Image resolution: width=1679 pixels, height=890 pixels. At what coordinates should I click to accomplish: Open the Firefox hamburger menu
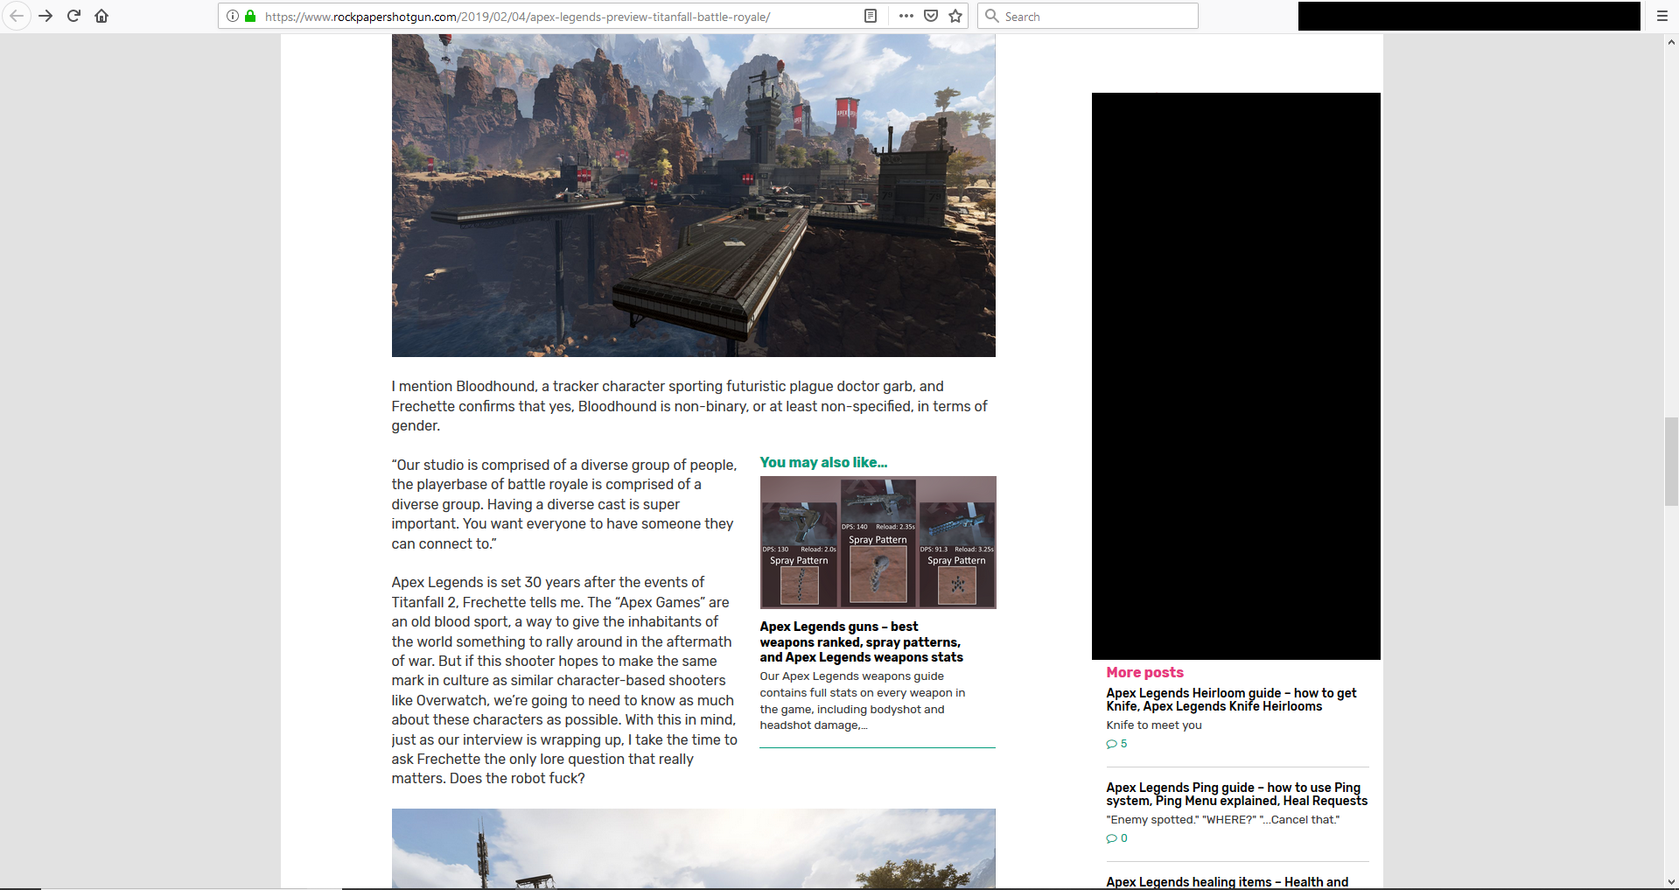click(x=1661, y=16)
